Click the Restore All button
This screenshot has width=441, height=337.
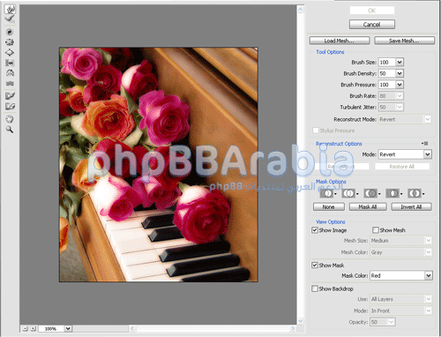point(402,167)
